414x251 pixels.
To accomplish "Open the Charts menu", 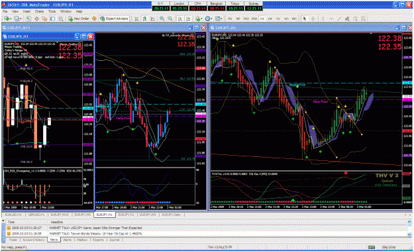I will coord(39,12).
